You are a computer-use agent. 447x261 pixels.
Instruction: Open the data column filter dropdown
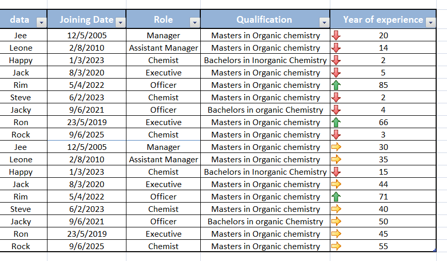point(41,22)
